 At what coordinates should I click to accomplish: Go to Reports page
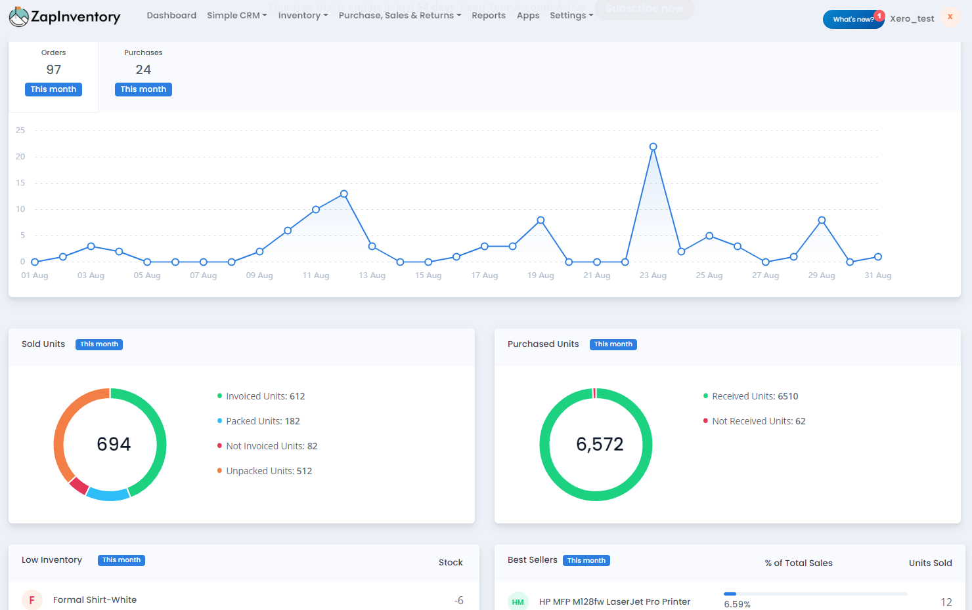[x=489, y=15]
